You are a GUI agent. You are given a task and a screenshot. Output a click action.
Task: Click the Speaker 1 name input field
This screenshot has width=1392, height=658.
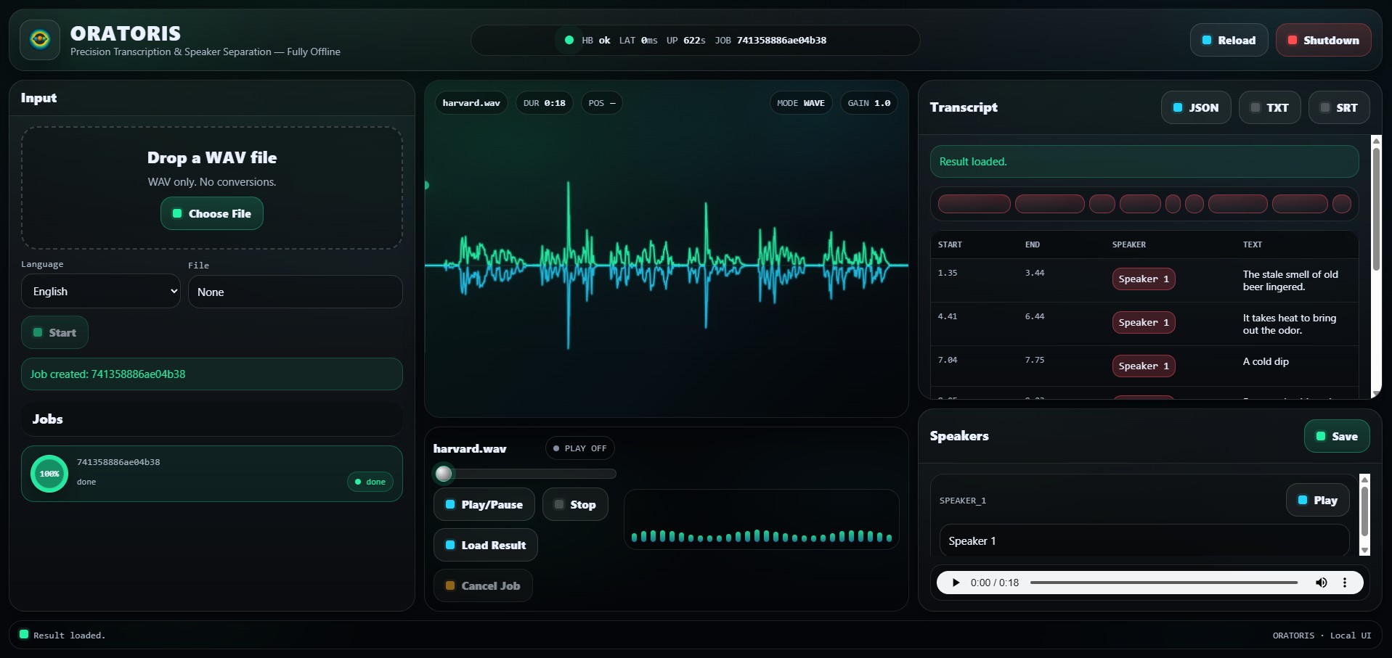pyautogui.click(x=1143, y=541)
